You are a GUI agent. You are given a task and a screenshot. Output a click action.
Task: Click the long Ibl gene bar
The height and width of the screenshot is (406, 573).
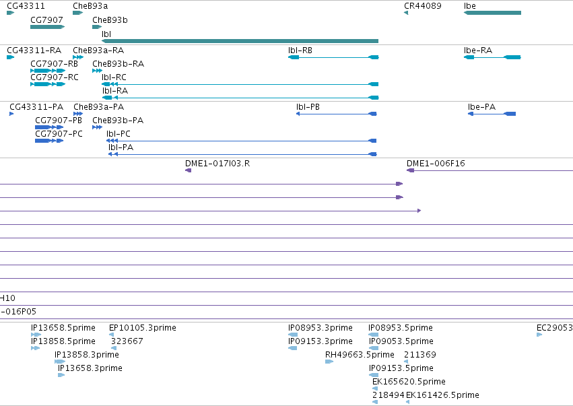pos(240,41)
